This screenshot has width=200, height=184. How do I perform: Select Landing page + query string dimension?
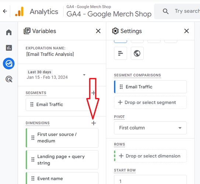coord(62,160)
